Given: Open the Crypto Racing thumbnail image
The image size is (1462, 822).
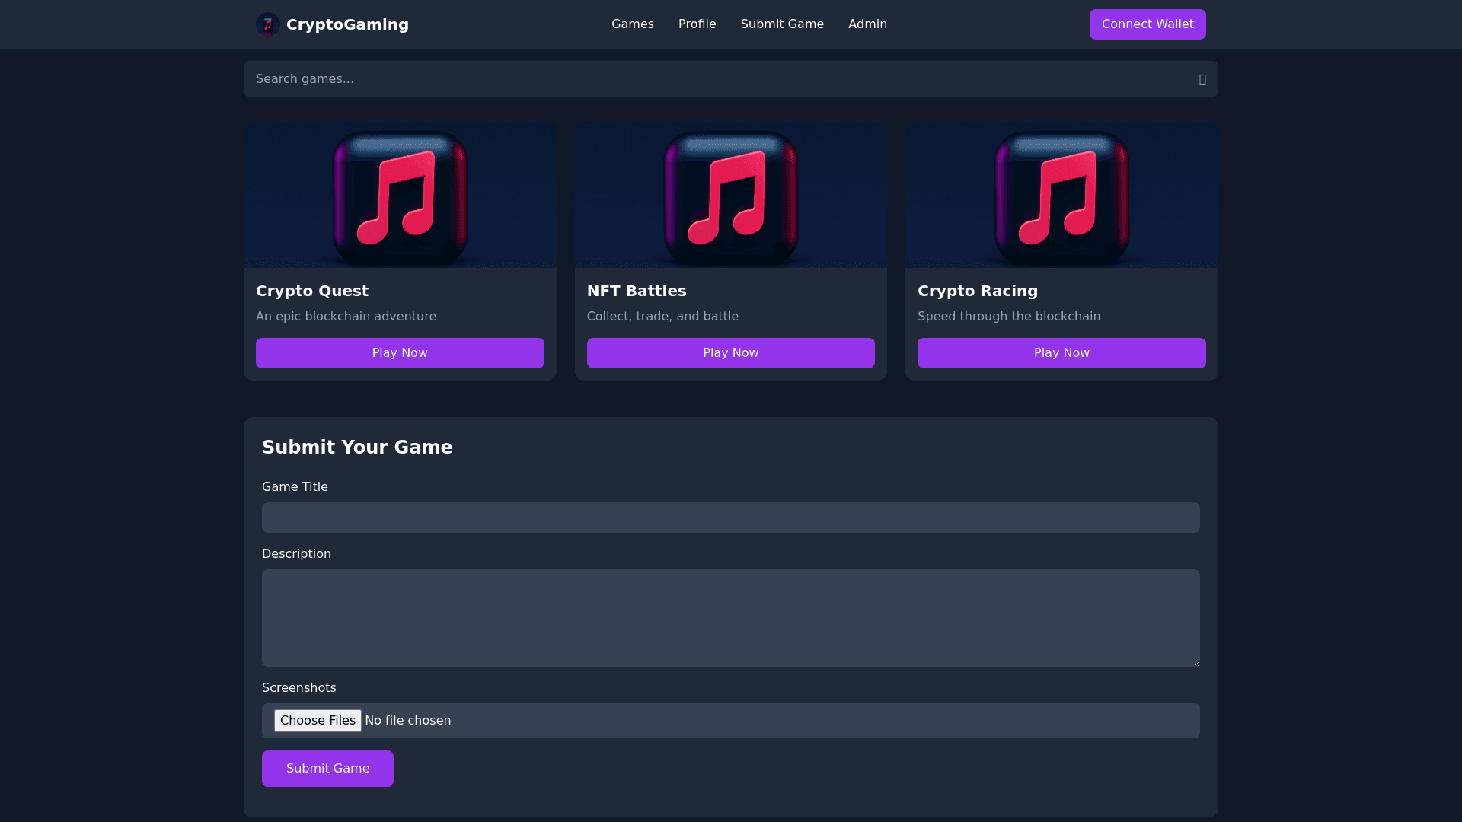Looking at the screenshot, I should point(1061,195).
